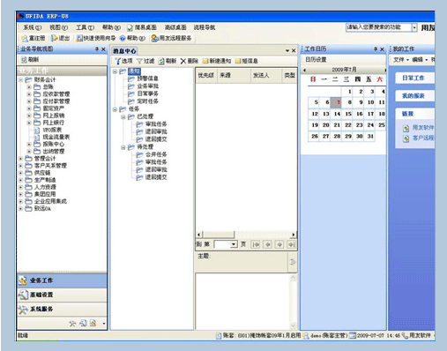Click the arrow icon beside 主题

point(293,262)
